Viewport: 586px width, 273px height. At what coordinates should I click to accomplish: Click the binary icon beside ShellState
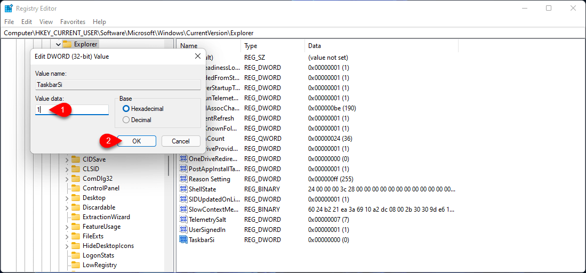(x=183, y=189)
